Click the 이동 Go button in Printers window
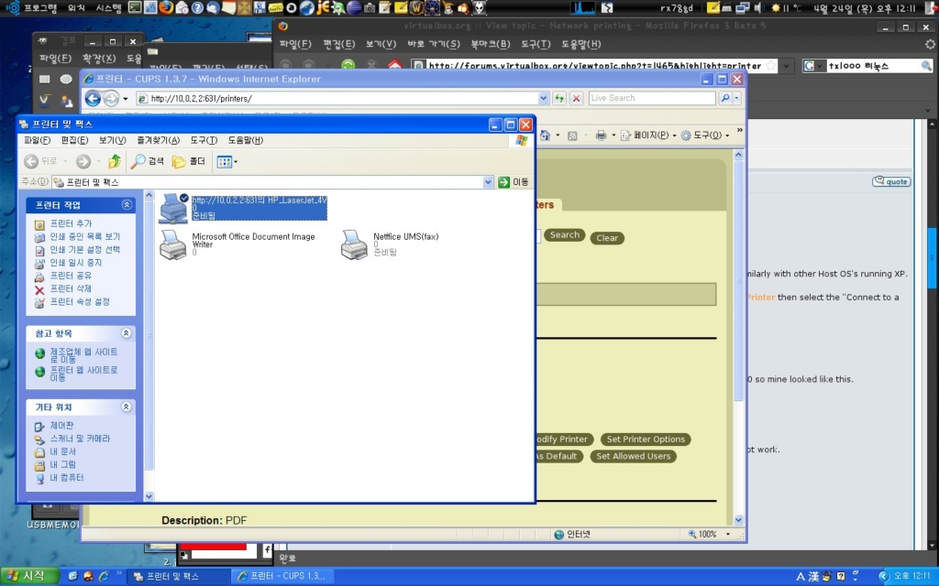Viewport: 939px width, 586px height. tap(514, 182)
